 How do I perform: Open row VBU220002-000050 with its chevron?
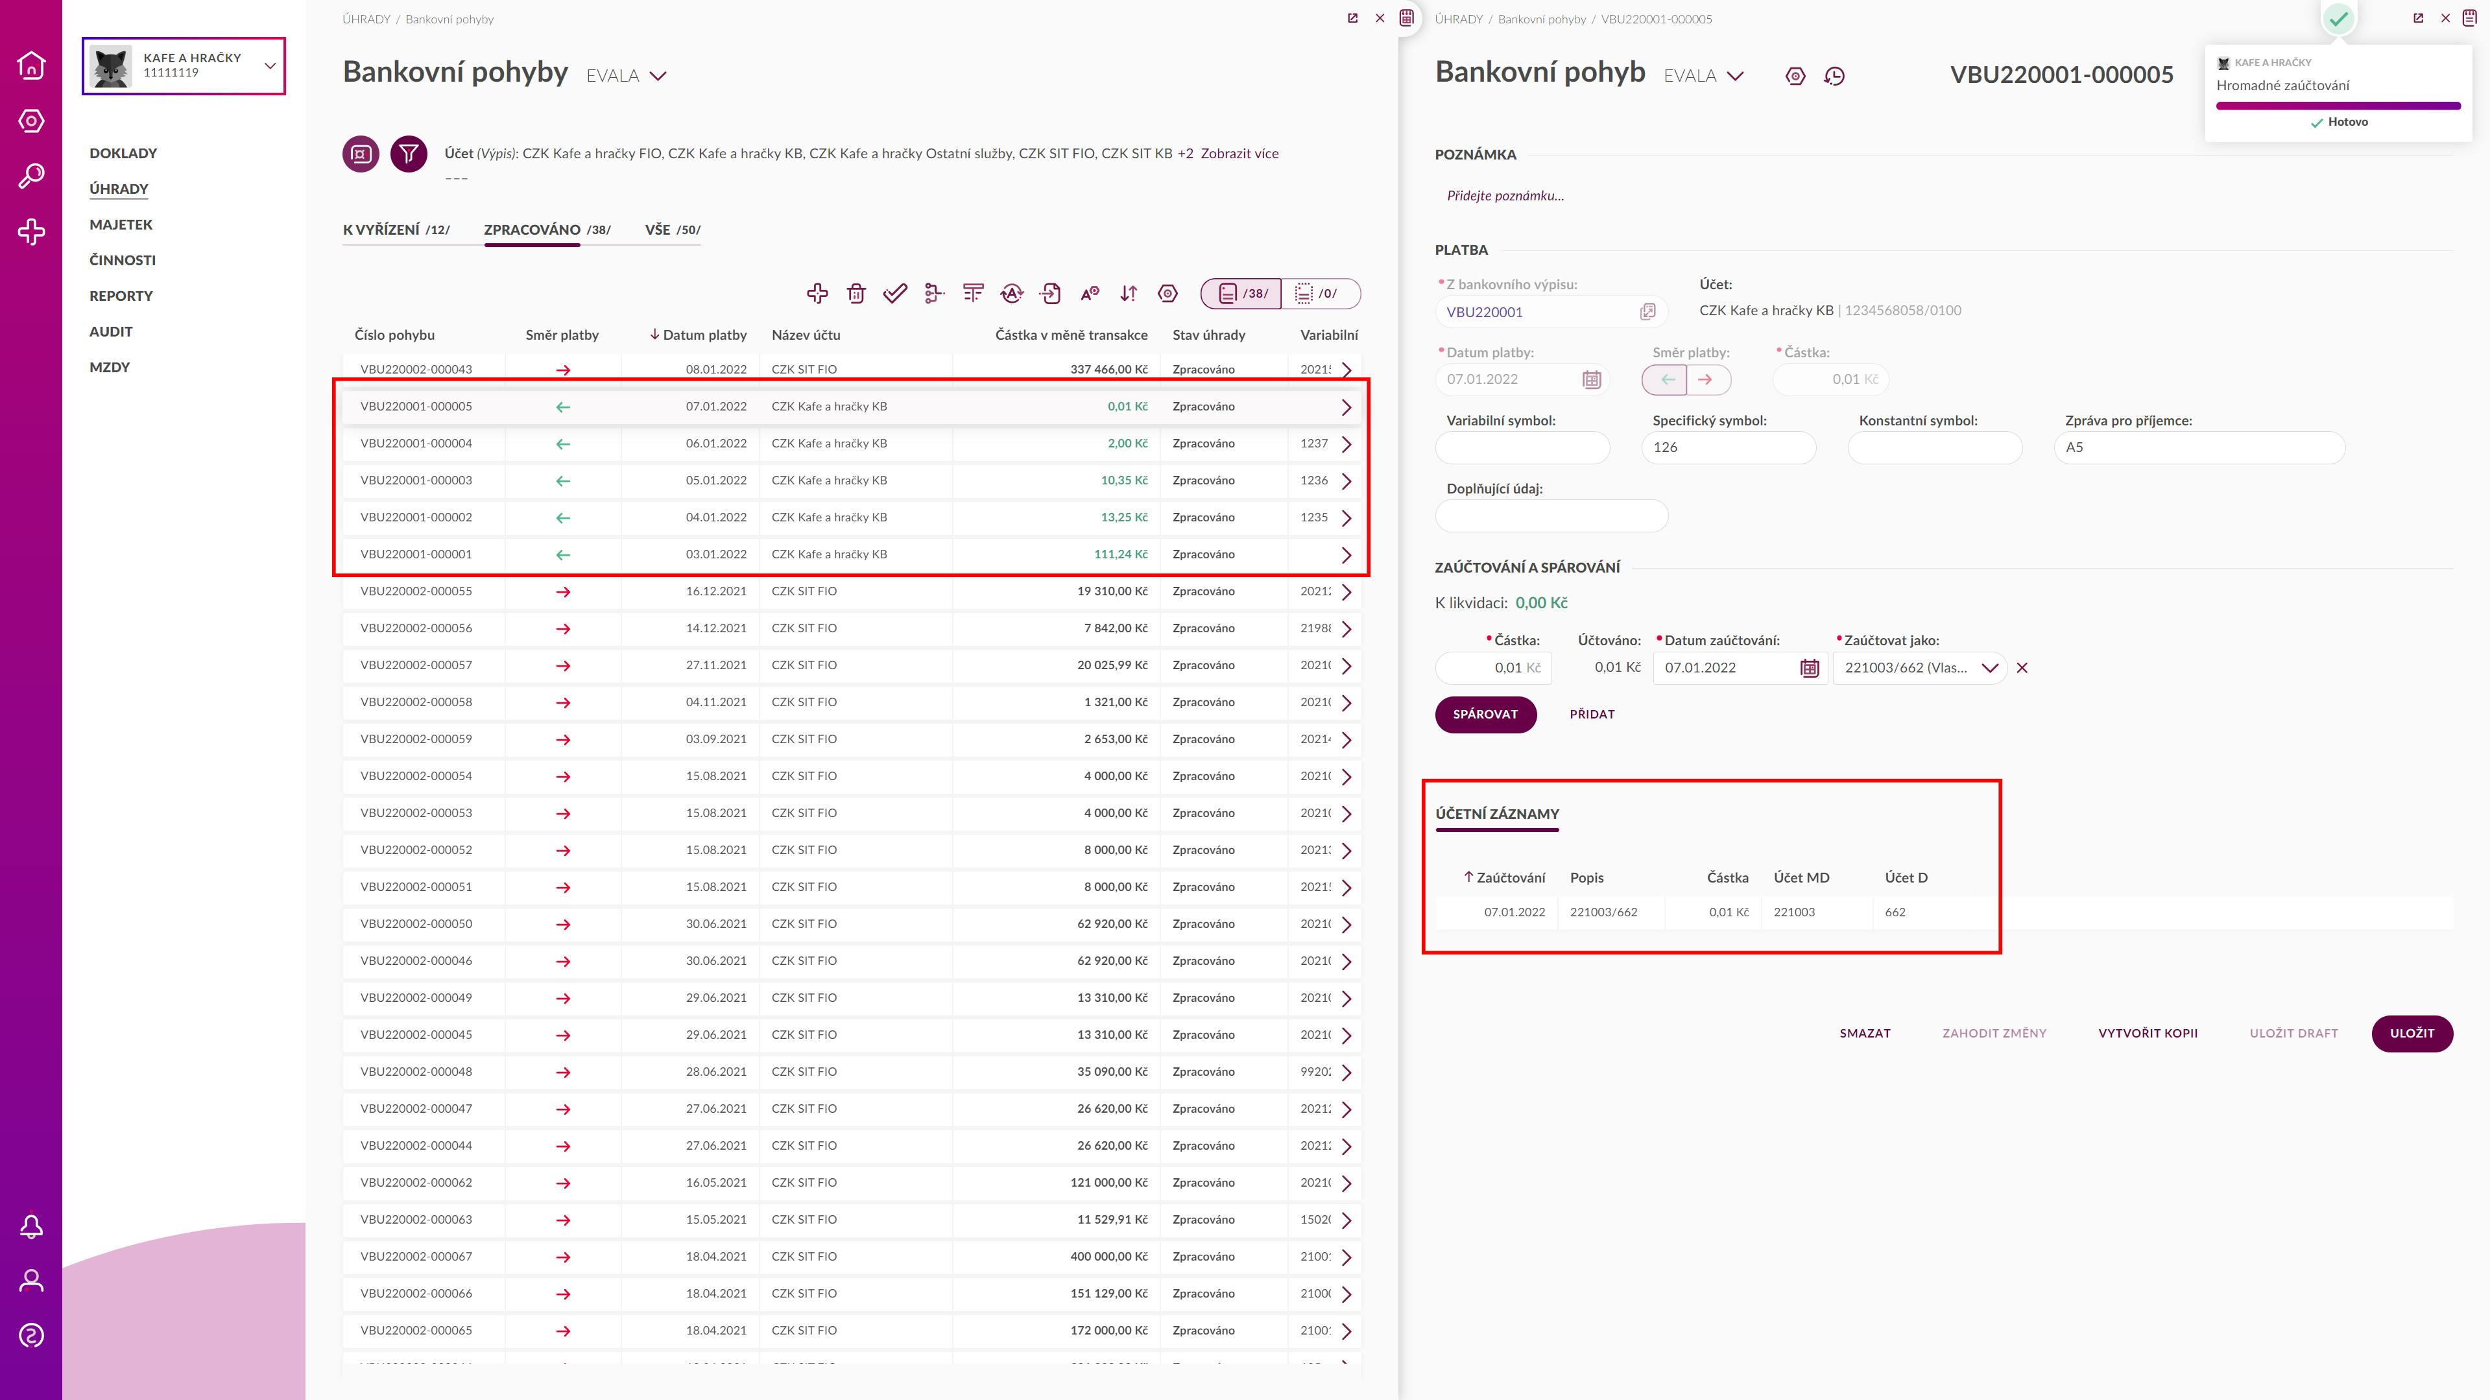click(1347, 925)
